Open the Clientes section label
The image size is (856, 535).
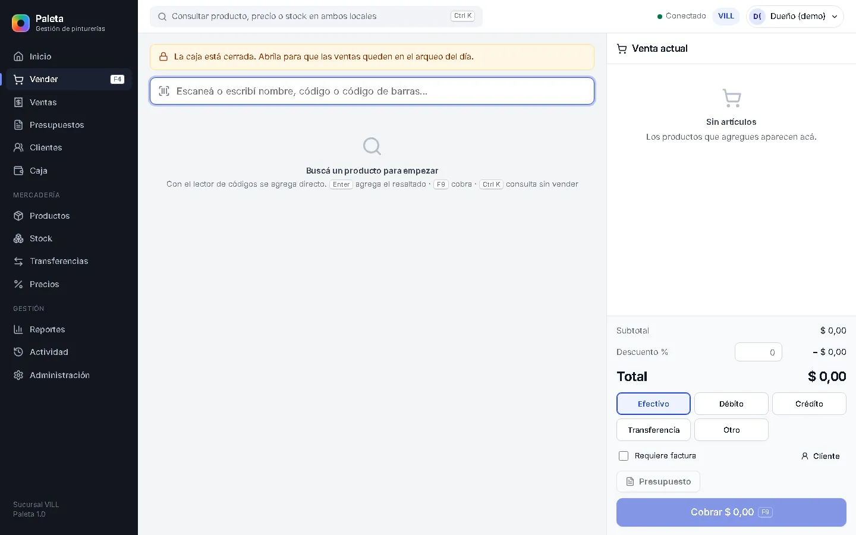coord(46,147)
